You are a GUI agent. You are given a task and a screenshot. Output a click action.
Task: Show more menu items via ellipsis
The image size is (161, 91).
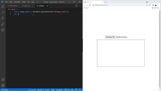[x=37, y=2]
